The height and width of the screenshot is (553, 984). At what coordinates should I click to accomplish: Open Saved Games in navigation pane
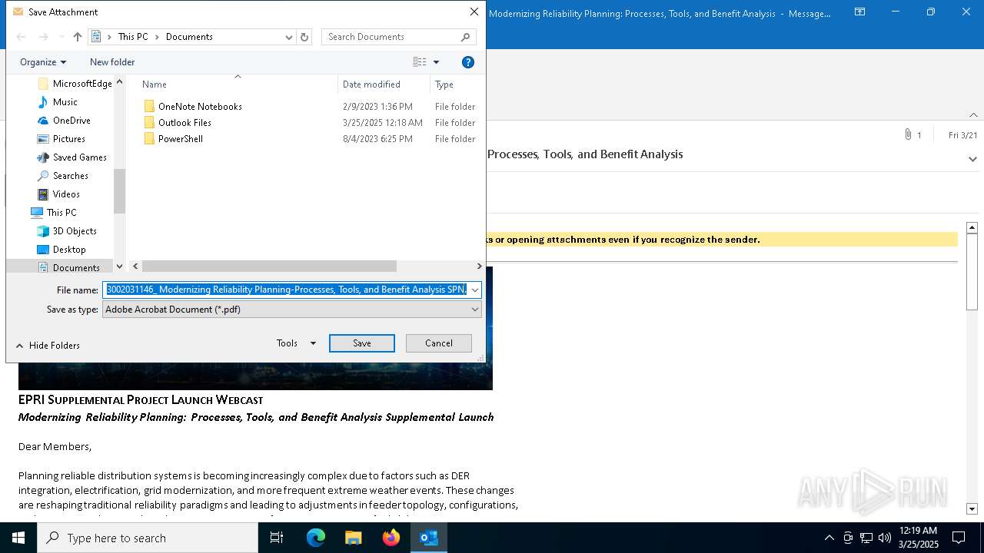click(80, 157)
